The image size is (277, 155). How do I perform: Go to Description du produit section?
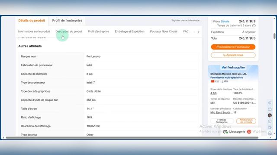(69, 31)
